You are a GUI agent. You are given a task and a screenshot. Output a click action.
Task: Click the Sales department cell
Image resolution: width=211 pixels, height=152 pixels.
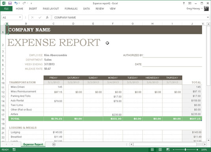(48, 60)
